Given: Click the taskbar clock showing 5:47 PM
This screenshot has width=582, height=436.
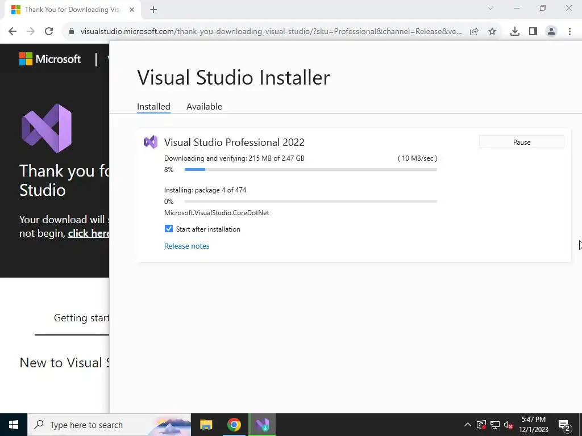Looking at the screenshot, I should (533, 425).
